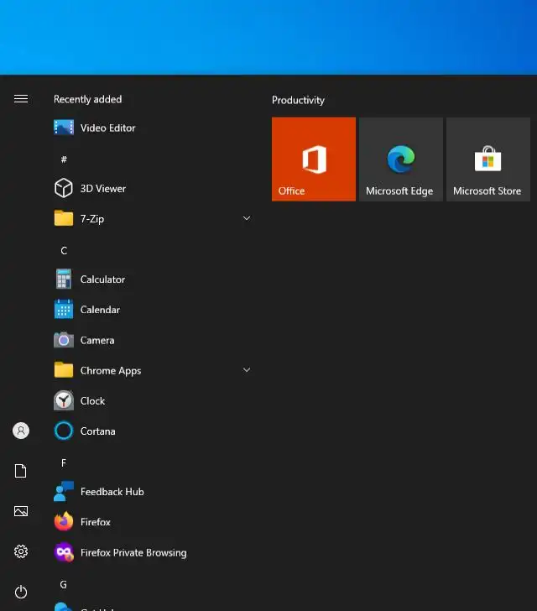The height and width of the screenshot is (611, 537).
Task: Open Settings gear icon
Action: tap(21, 551)
